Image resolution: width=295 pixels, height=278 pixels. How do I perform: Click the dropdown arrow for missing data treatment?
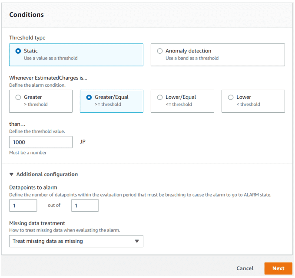click(137, 241)
